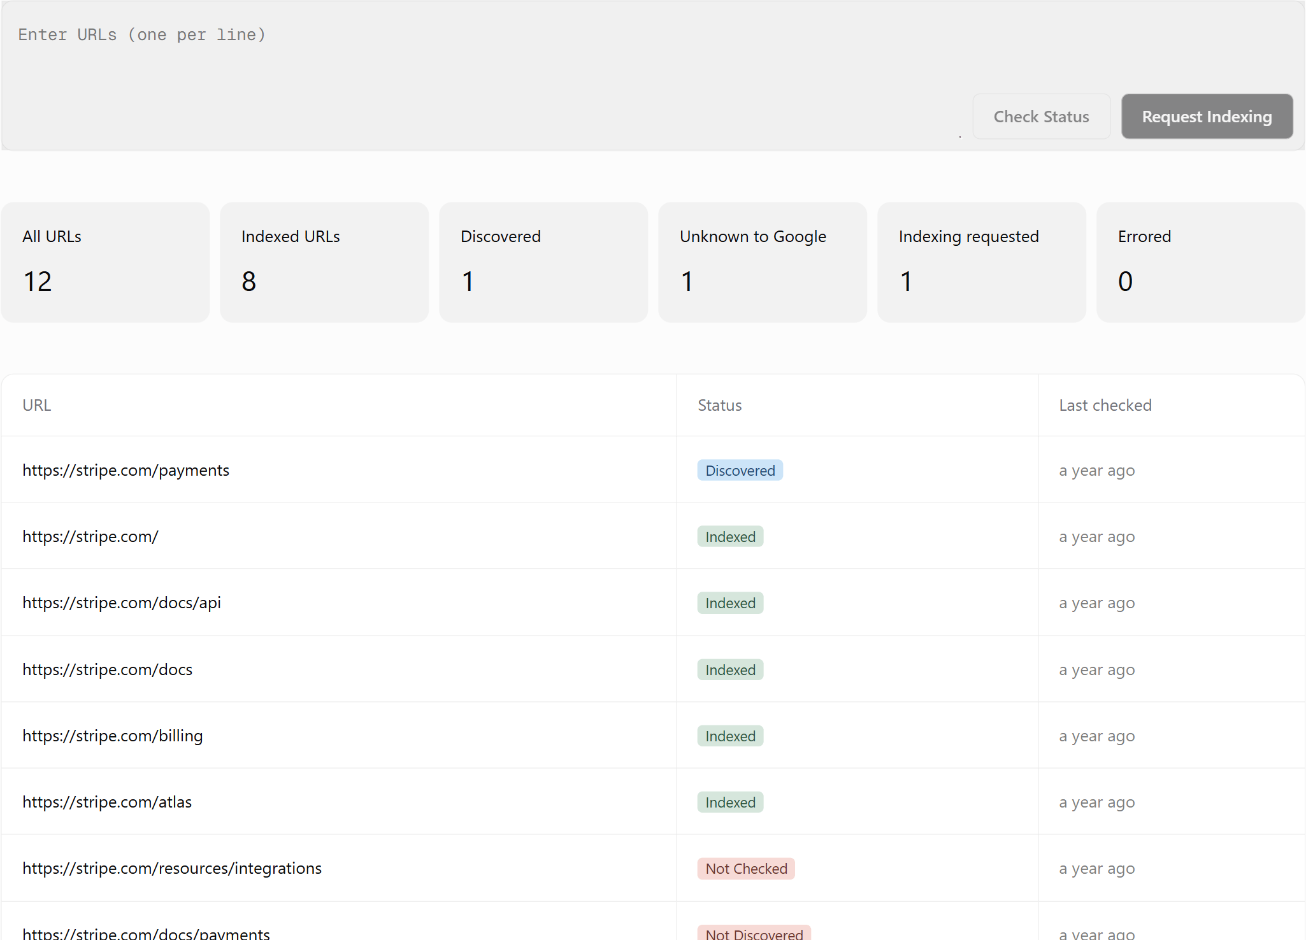Select the Discovered filter card

(543, 262)
